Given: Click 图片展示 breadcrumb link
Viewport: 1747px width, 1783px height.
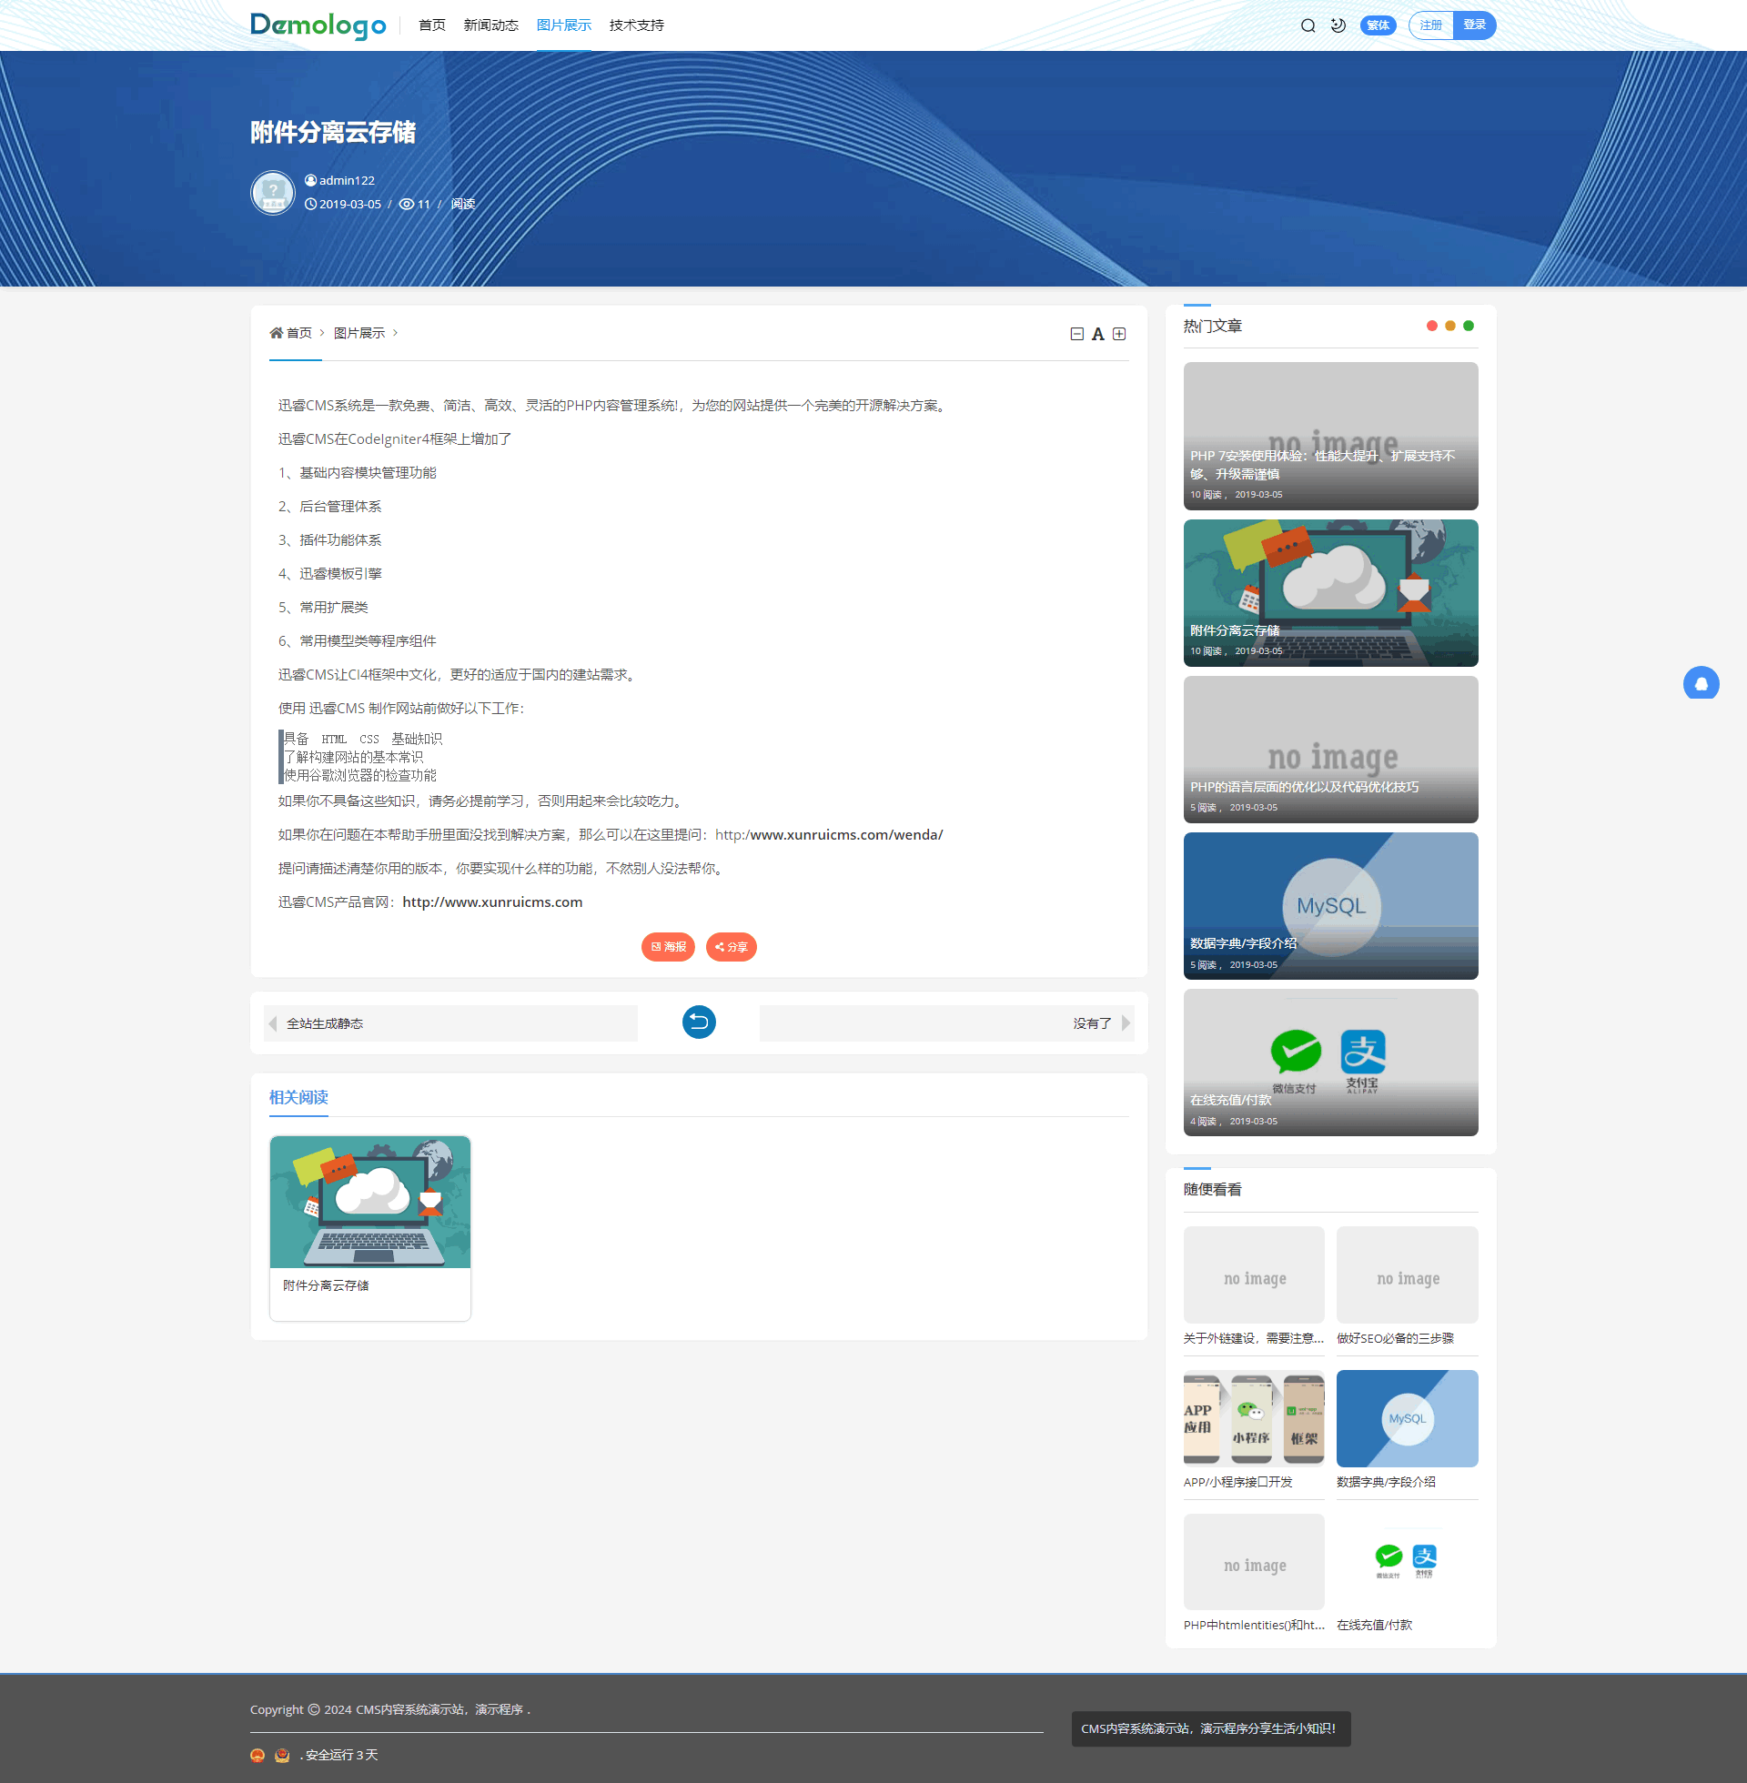Looking at the screenshot, I should 358,333.
